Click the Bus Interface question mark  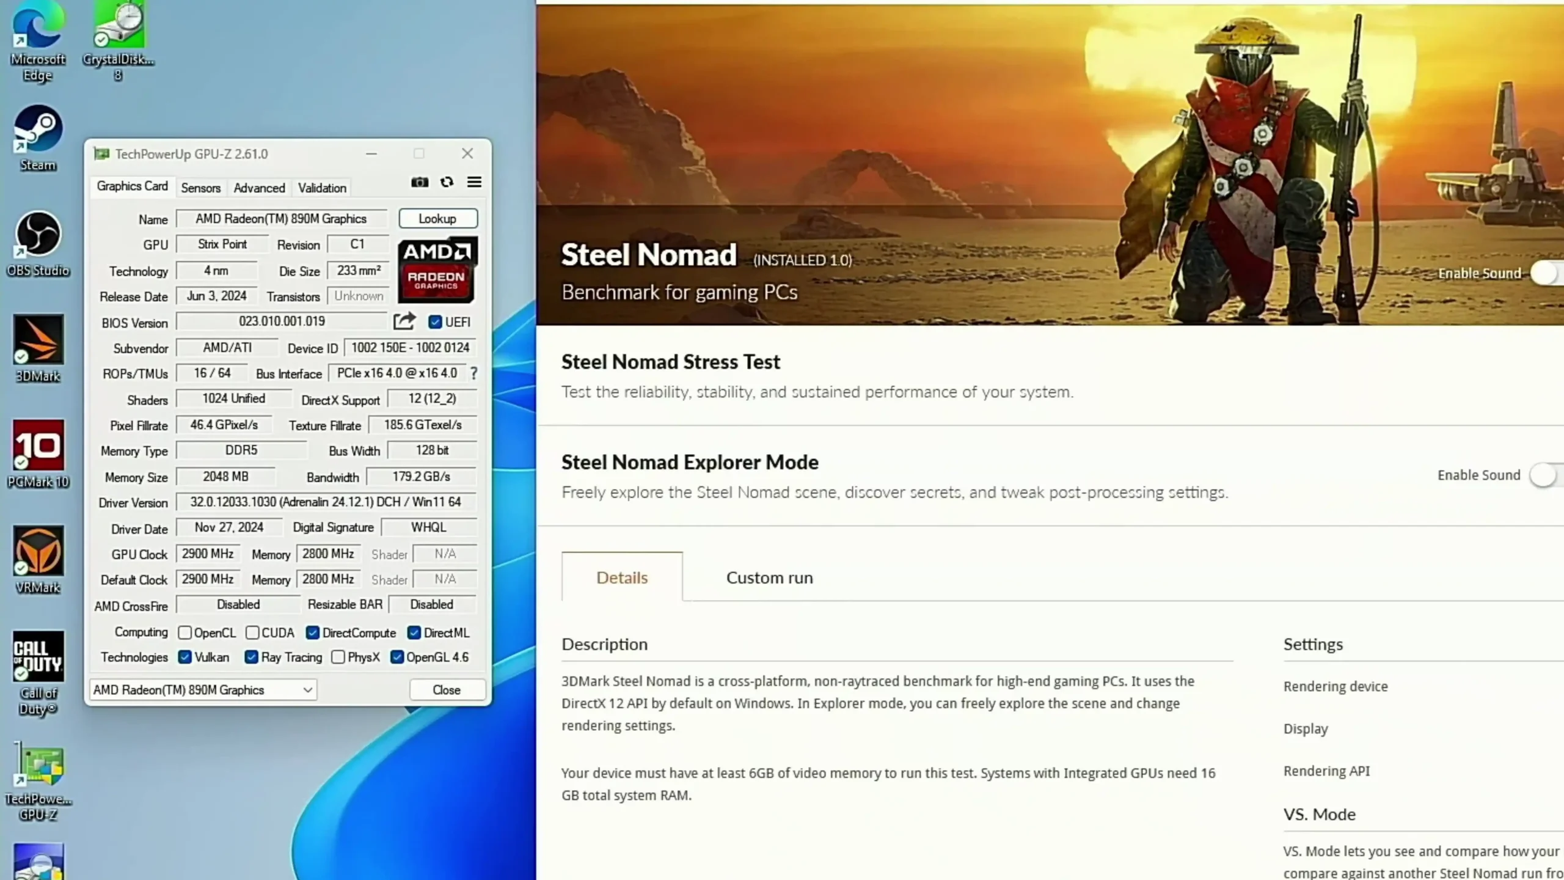(474, 373)
